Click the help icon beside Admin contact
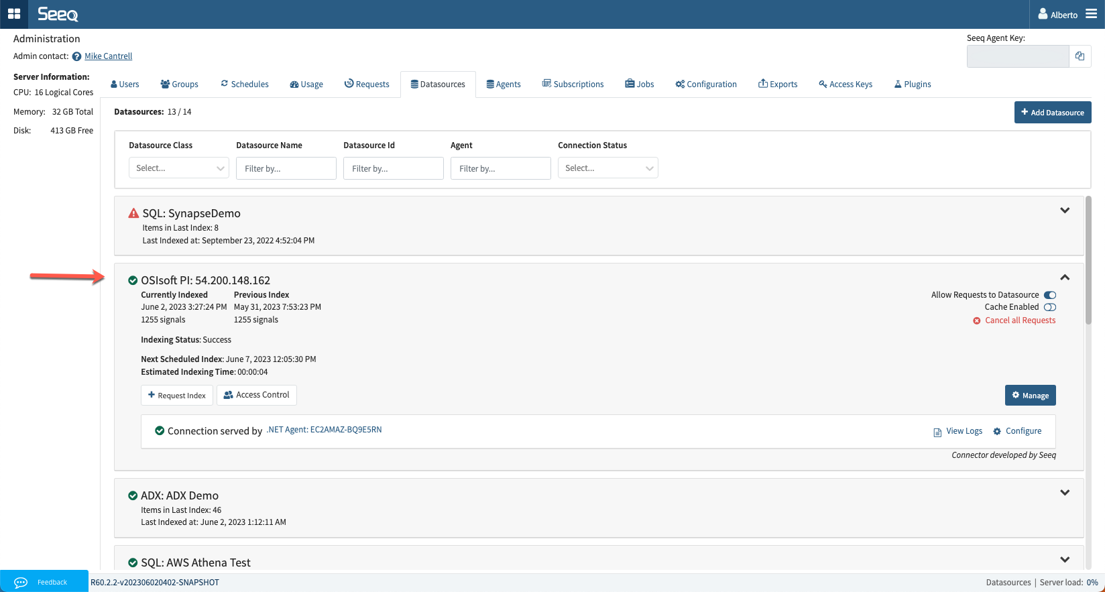Image resolution: width=1105 pixels, height=592 pixels. point(76,57)
